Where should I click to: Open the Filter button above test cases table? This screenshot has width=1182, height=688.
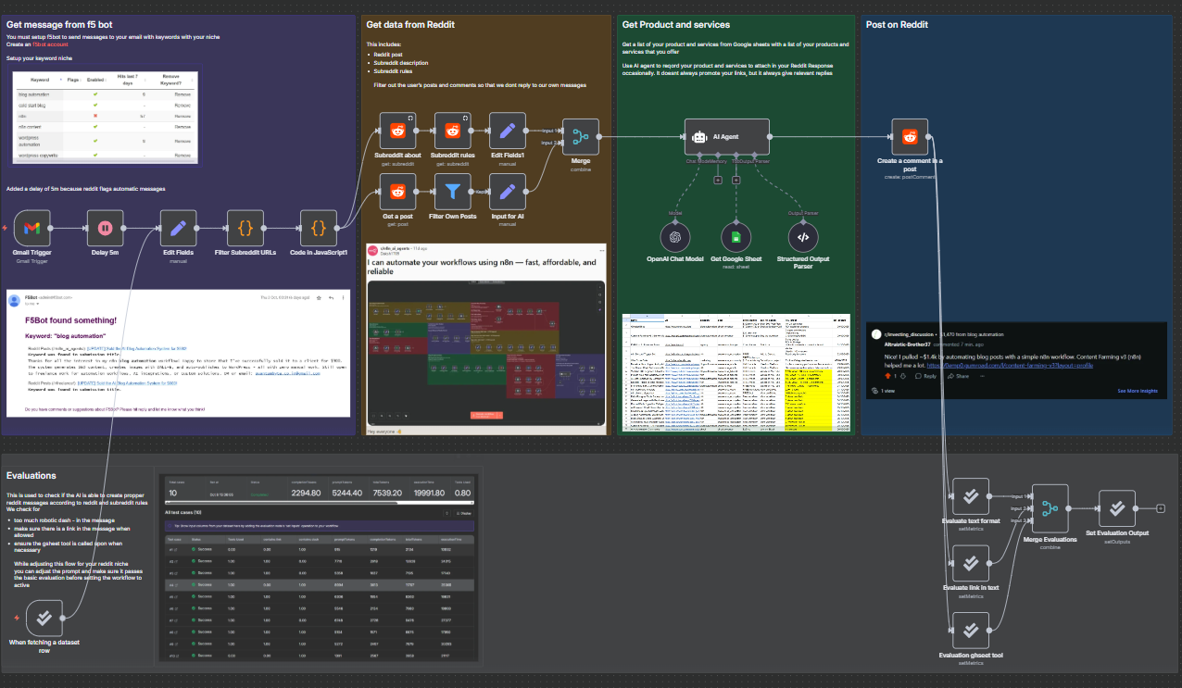click(x=463, y=513)
